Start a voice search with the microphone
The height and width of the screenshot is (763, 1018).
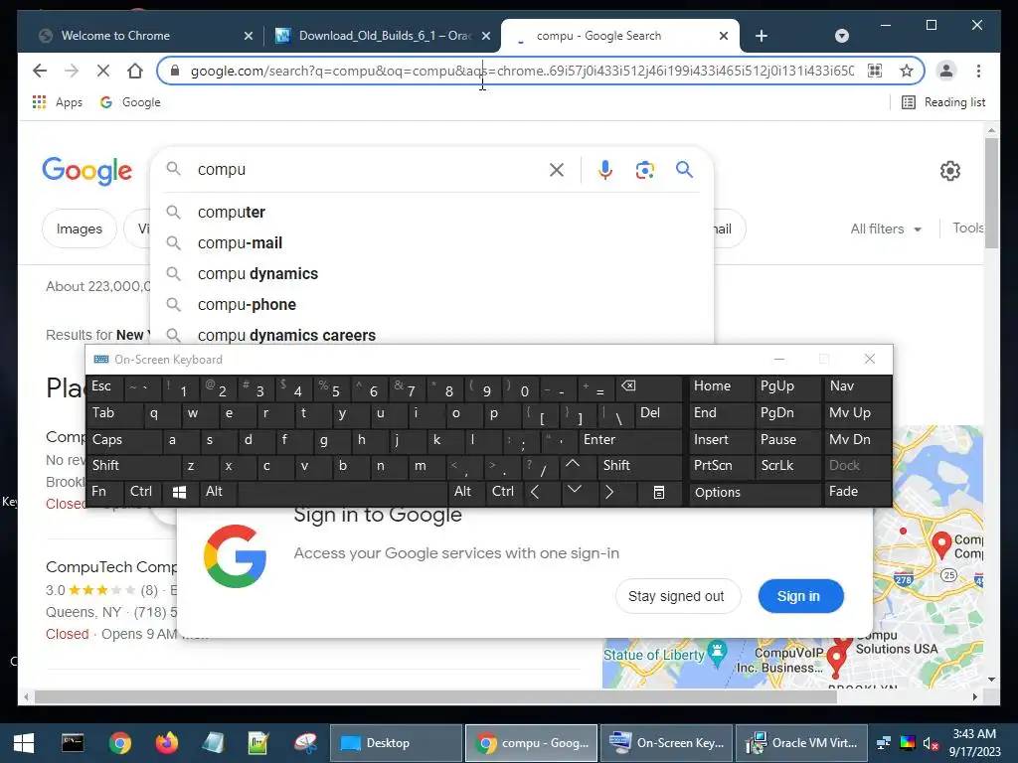coord(605,170)
